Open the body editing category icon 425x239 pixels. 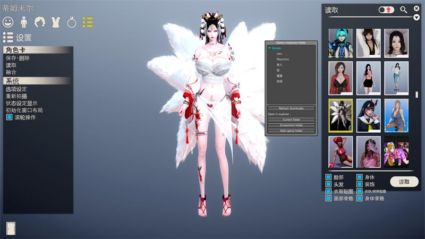tap(24, 22)
